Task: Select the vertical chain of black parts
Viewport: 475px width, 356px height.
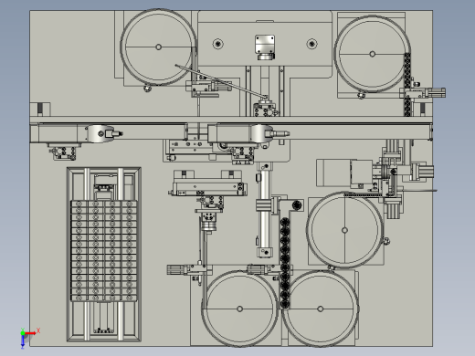Action: tap(285, 263)
